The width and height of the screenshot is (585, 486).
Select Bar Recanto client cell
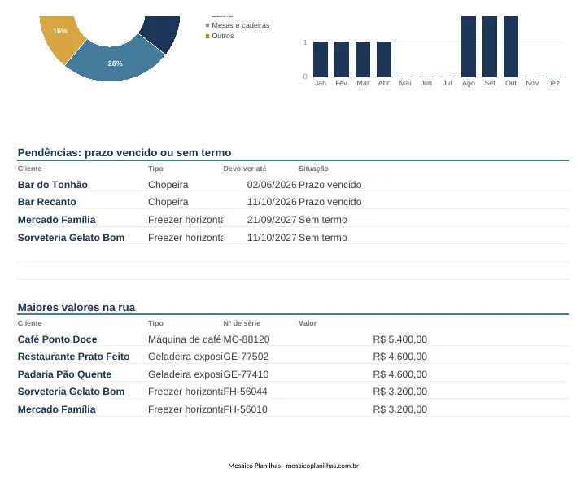(46, 202)
